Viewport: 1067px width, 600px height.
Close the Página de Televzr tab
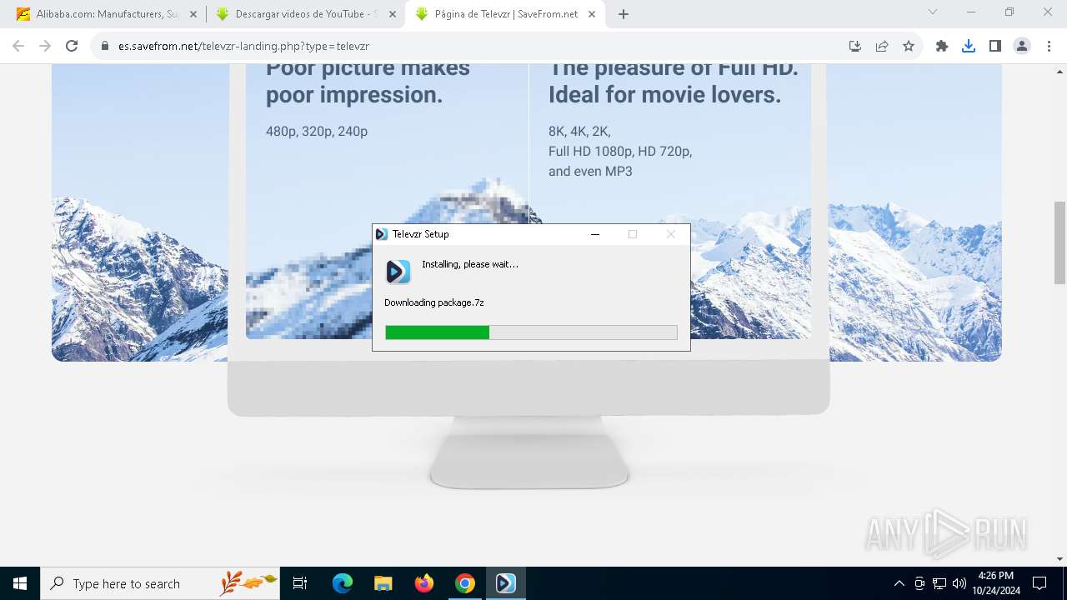593,14
